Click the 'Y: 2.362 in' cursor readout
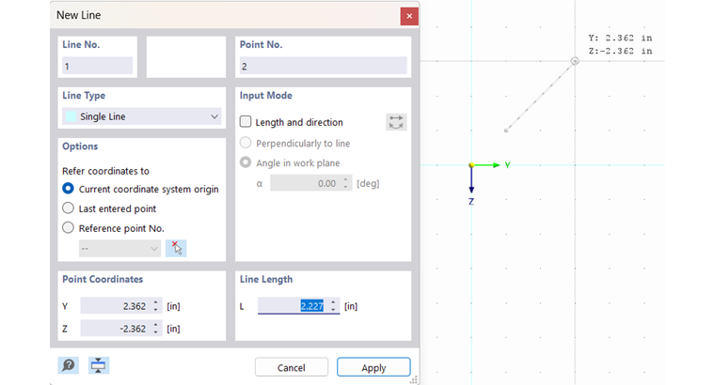The image size is (715, 385). tap(620, 38)
